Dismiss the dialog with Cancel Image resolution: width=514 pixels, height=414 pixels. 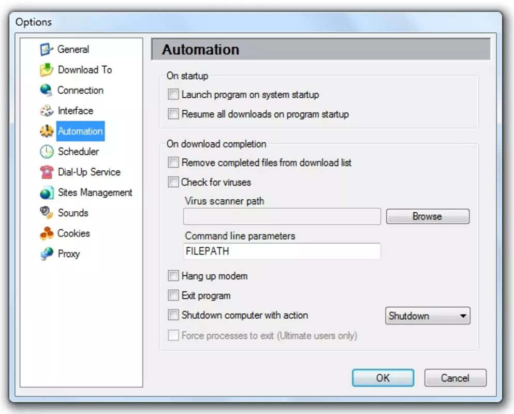pos(456,378)
